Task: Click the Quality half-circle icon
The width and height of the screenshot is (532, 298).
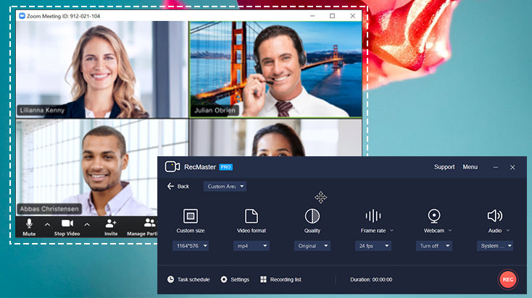Action: [x=312, y=216]
